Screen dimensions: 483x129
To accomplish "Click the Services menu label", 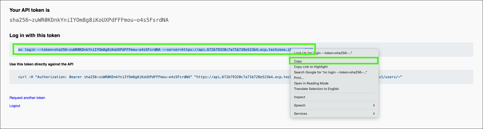I will click(300, 113).
